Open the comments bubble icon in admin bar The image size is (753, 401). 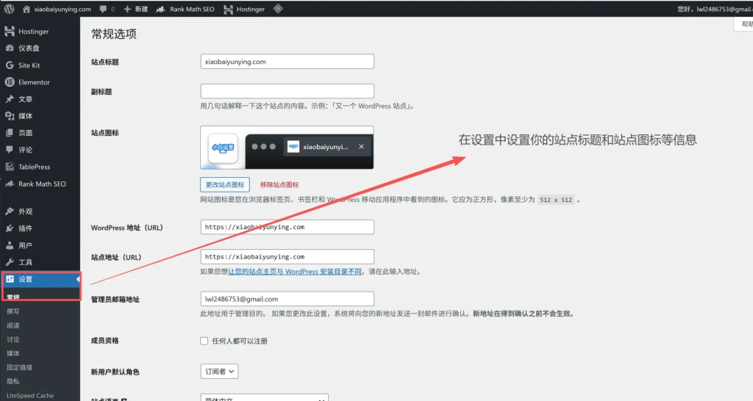coord(106,9)
